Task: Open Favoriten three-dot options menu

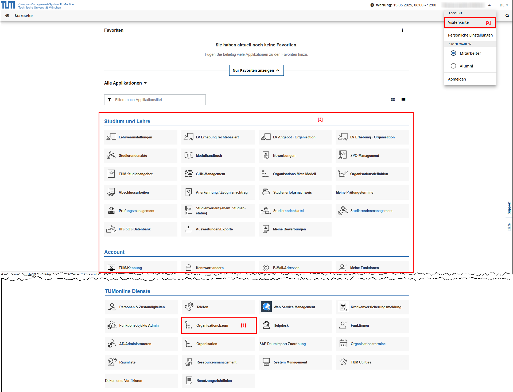Action: [402, 30]
